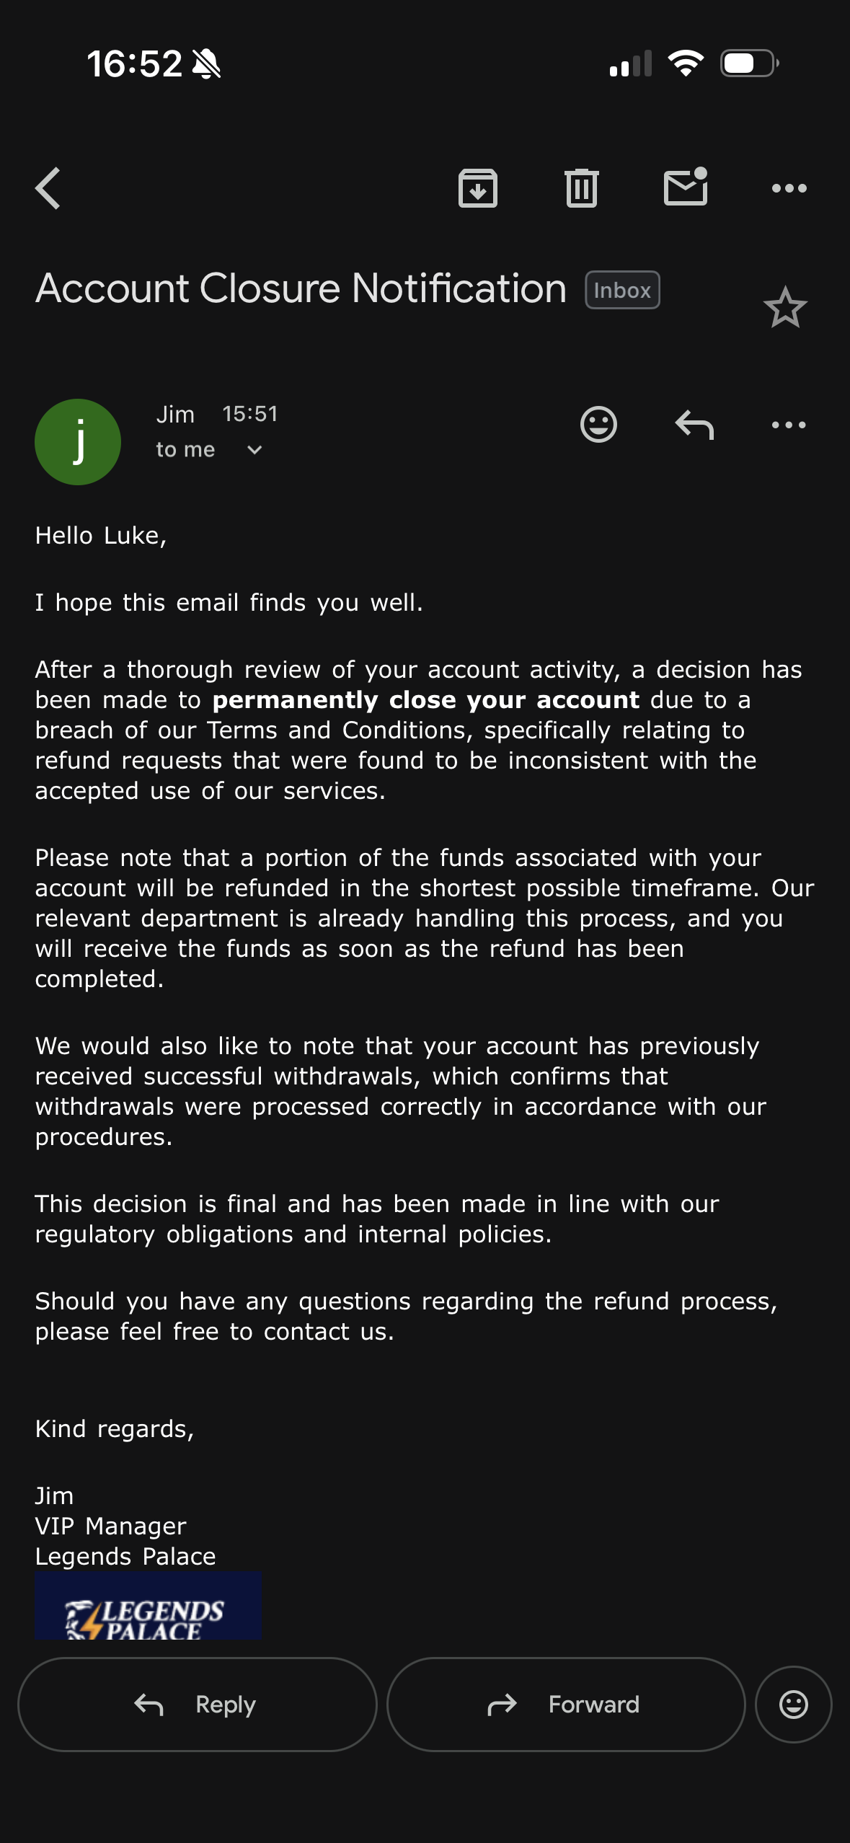Viewport: 850px width, 1843px height.
Task: Tap the 'to me' recipient text
Action: click(185, 450)
